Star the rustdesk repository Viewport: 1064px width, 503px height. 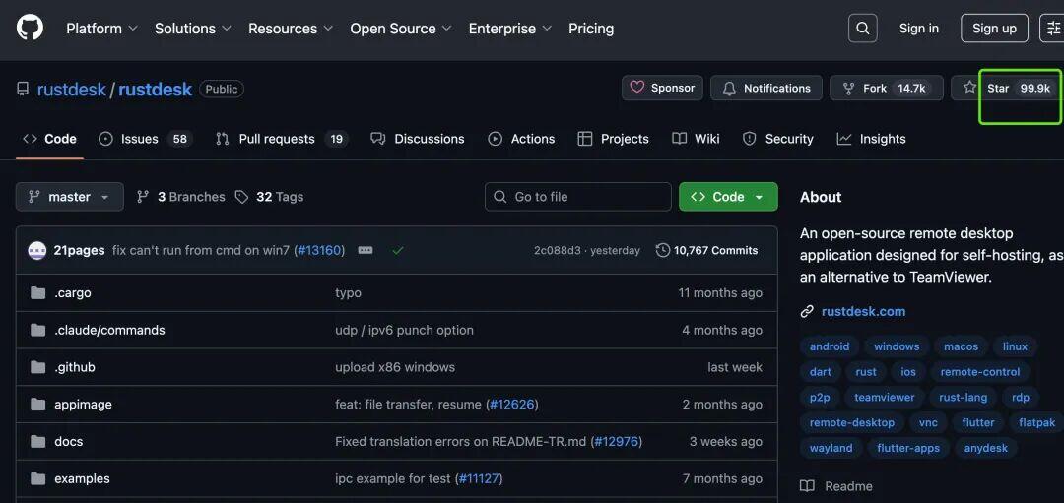(1005, 88)
